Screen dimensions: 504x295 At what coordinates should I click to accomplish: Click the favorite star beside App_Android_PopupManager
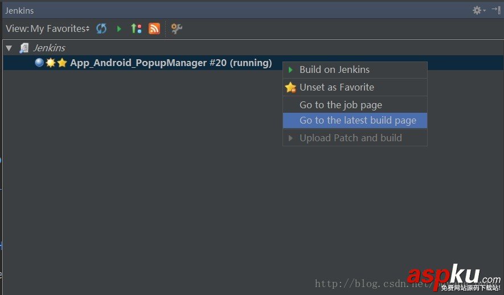point(62,63)
